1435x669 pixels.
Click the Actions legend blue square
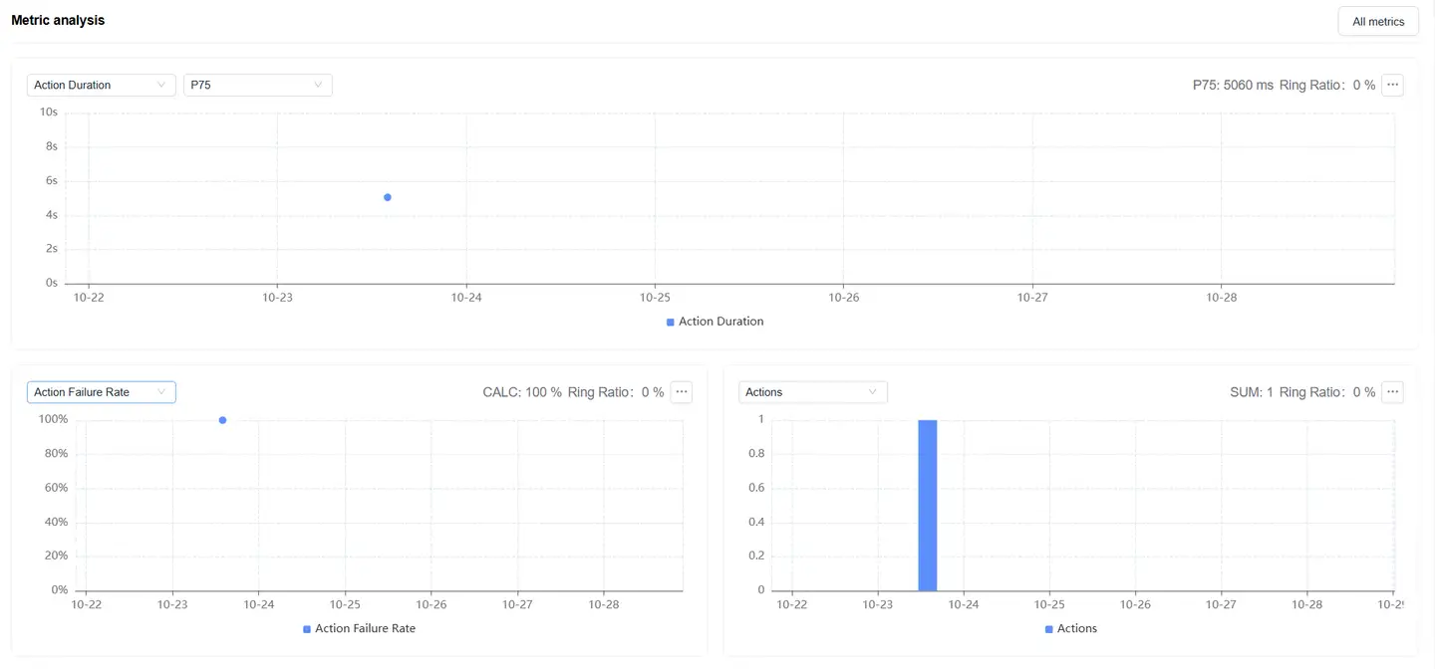coord(1049,629)
